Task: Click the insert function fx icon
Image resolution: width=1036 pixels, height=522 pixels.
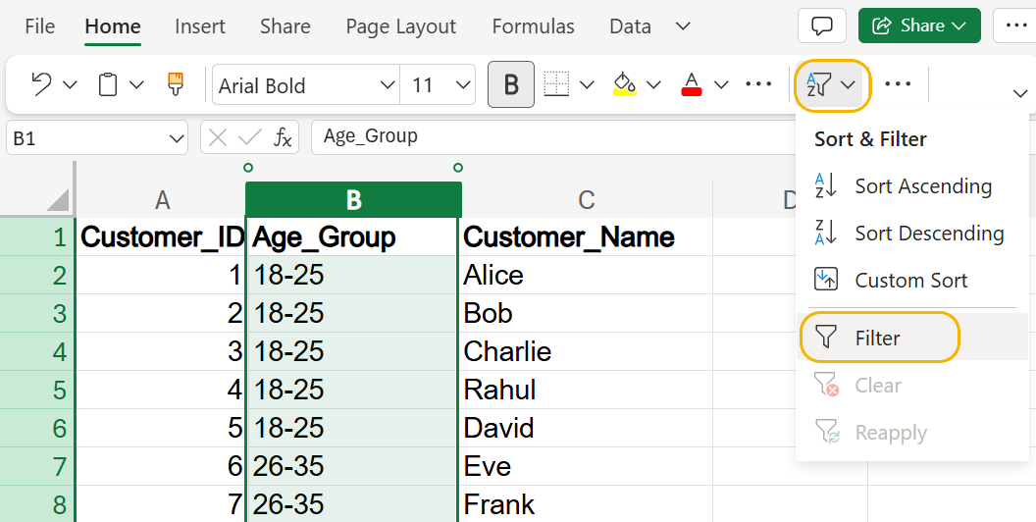Action: pos(283,137)
